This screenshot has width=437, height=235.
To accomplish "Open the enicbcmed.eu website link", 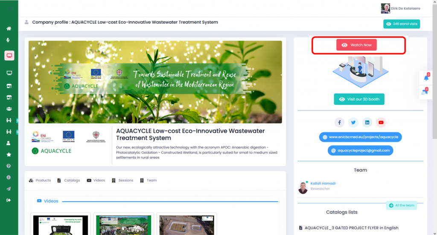I will [361, 137].
